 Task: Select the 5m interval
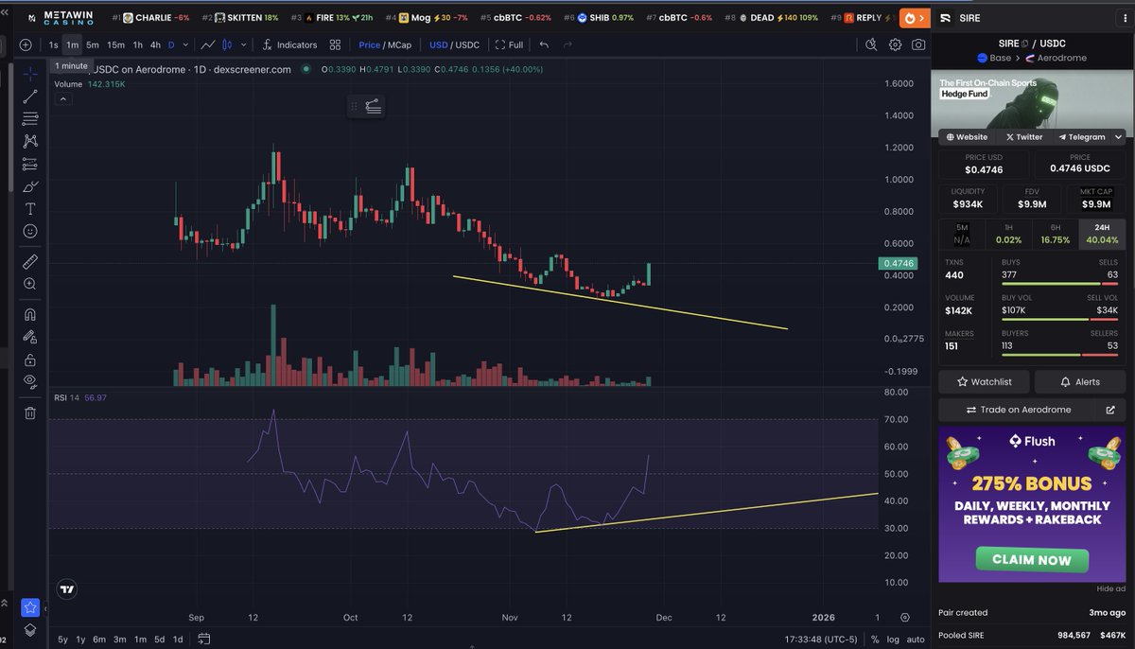(x=92, y=44)
